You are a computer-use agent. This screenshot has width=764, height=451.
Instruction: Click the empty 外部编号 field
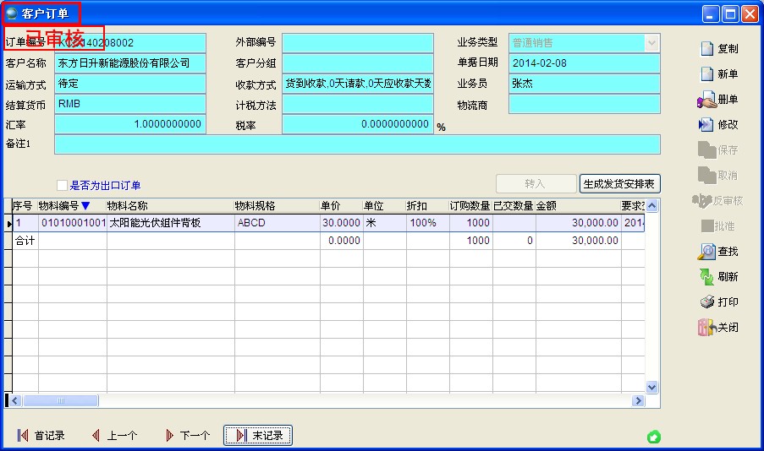tap(358, 43)
